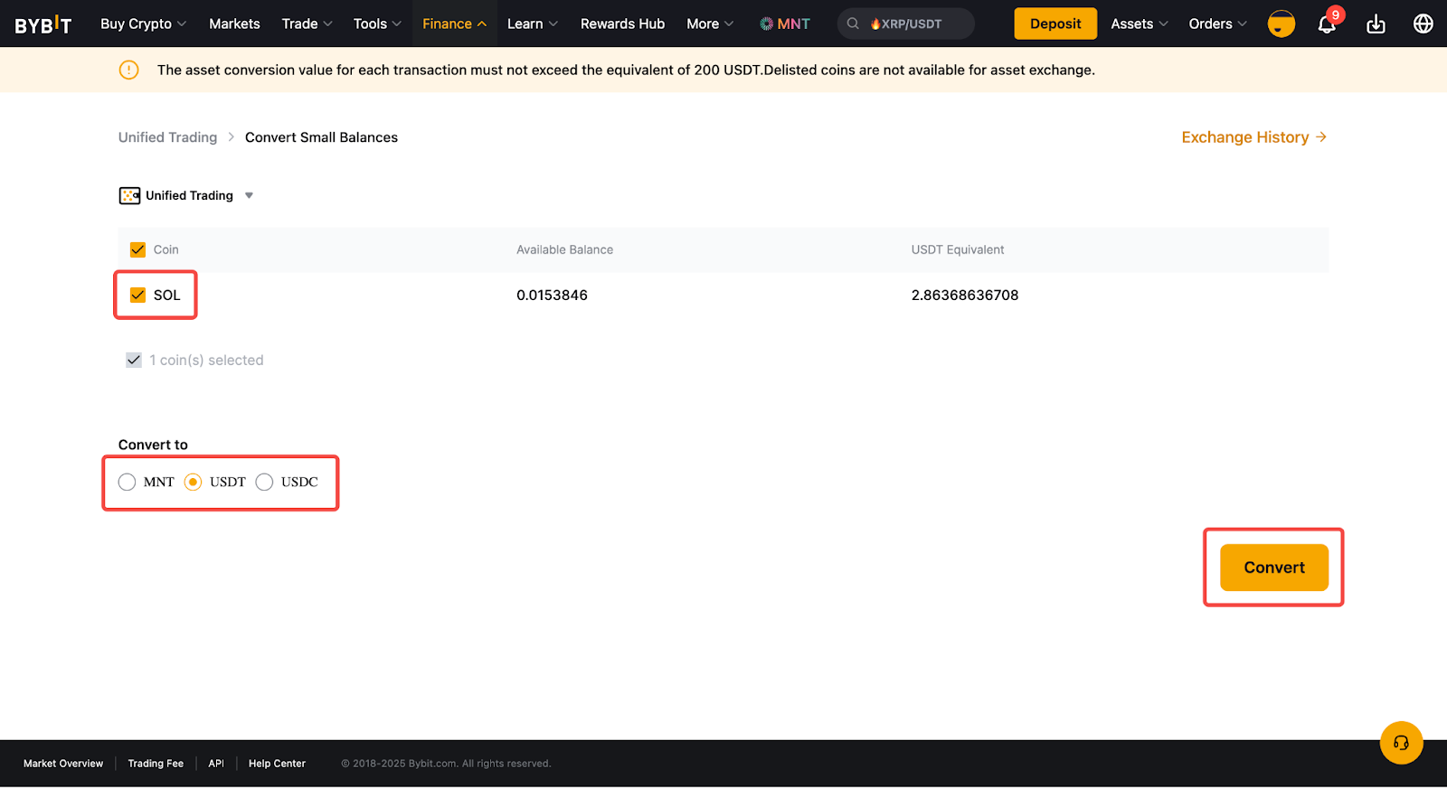This screenshot has height=788, width=1447.
Task: Select USDC as conversion target
Action: click(x=265, y=483)
